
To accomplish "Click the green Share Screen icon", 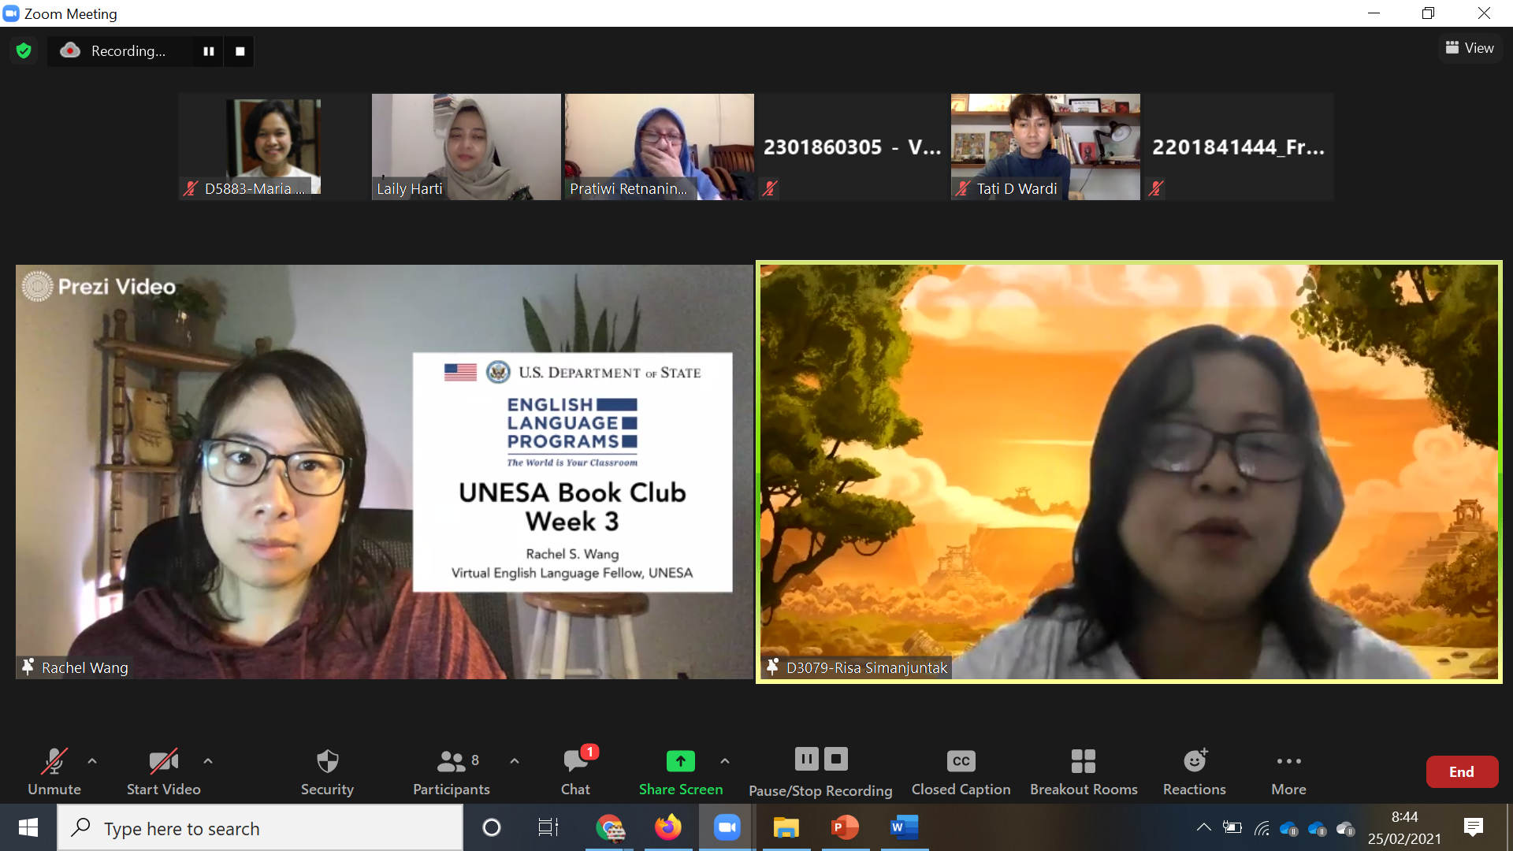I will pos(680,761).
